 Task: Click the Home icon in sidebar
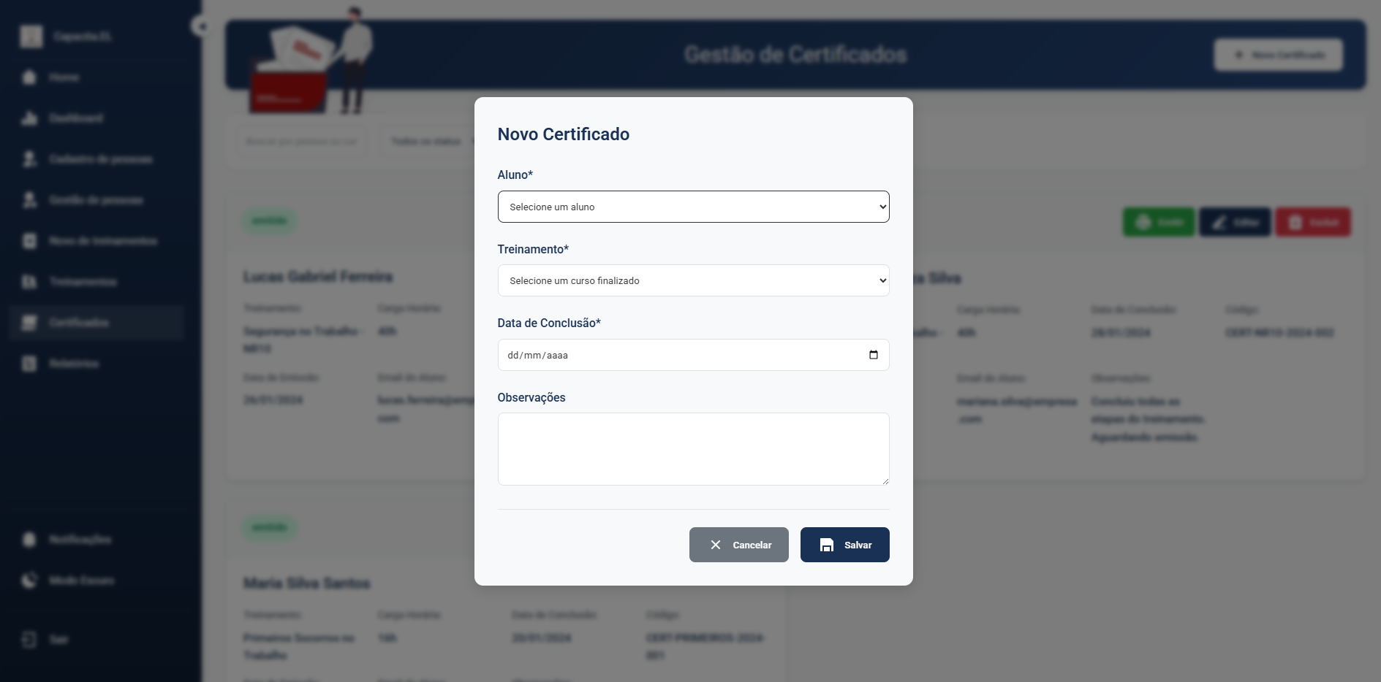click(29, 77)
